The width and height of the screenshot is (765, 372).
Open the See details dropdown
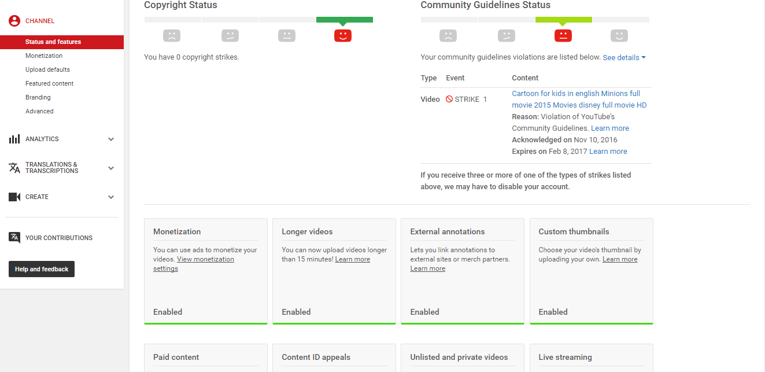[624, 58]
